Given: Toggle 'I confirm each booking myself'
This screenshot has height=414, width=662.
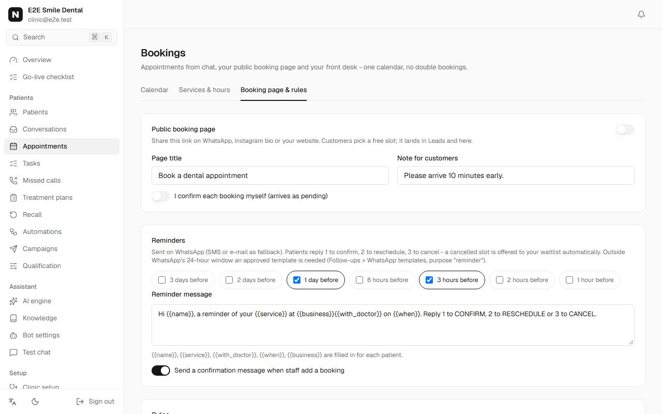Looking at the screenshot, I should 161,196.
